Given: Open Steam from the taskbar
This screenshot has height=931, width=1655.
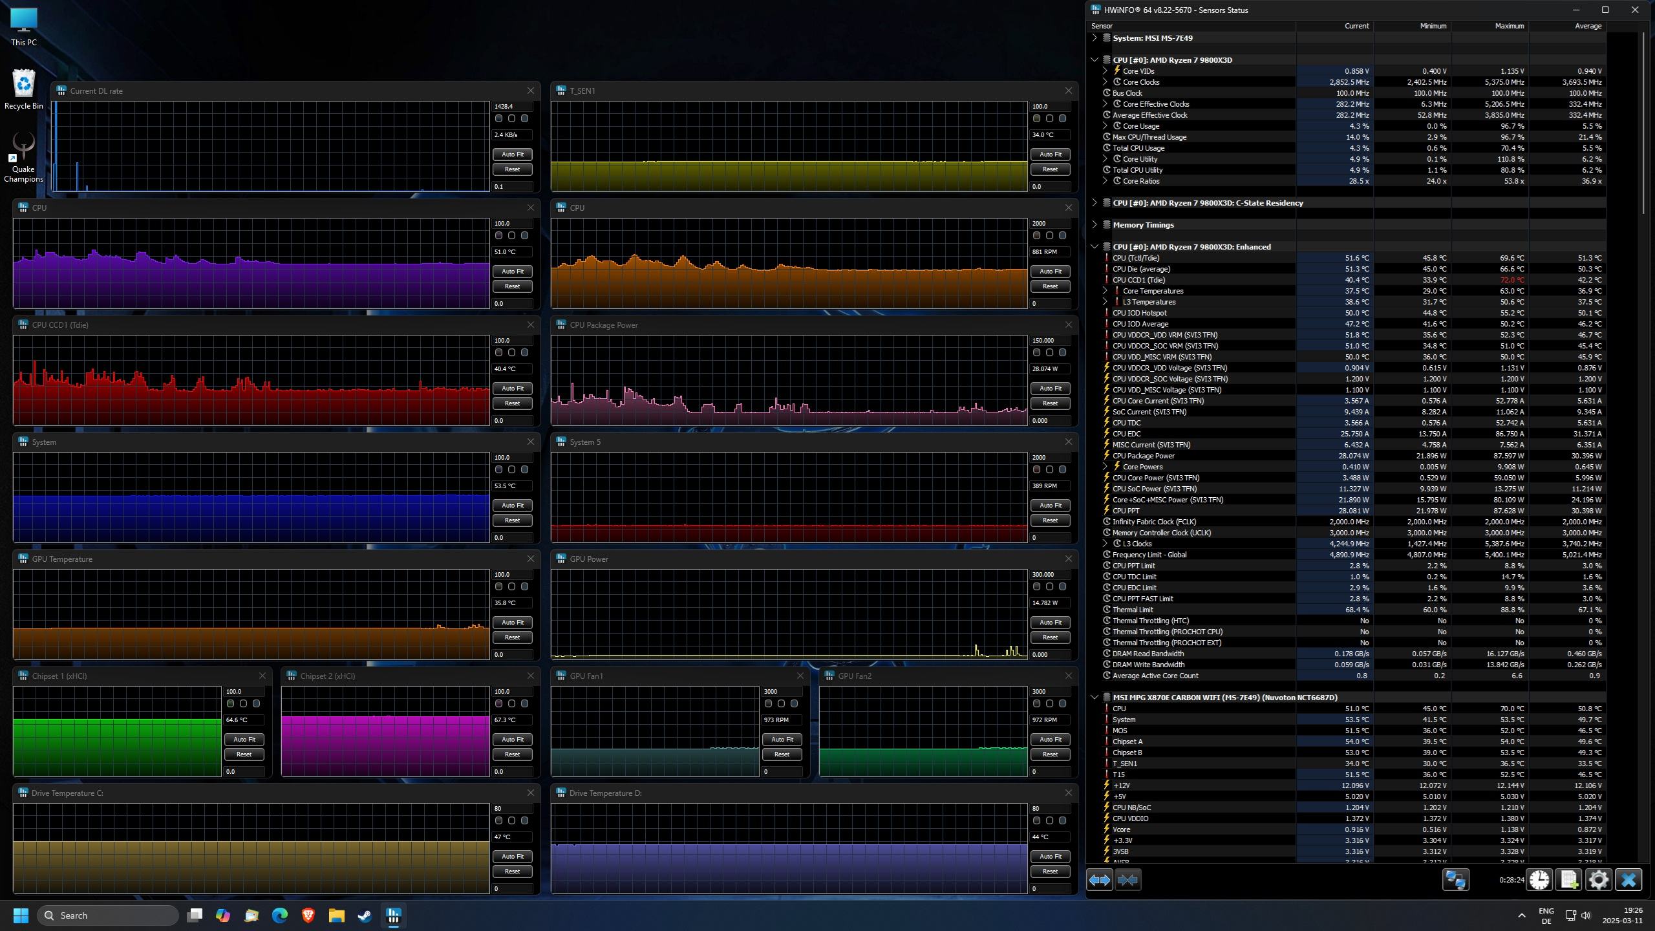Looking at the screenshot, I should [x=365, y=915].
